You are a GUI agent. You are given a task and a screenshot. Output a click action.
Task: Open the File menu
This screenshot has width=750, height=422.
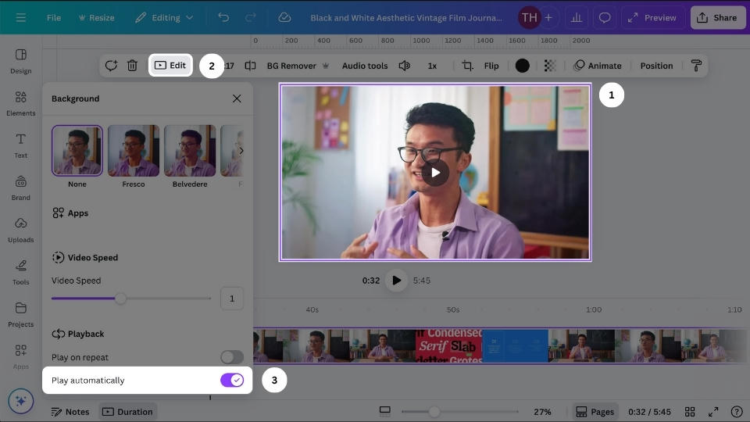pyautogui.click(x=54, y=17)
